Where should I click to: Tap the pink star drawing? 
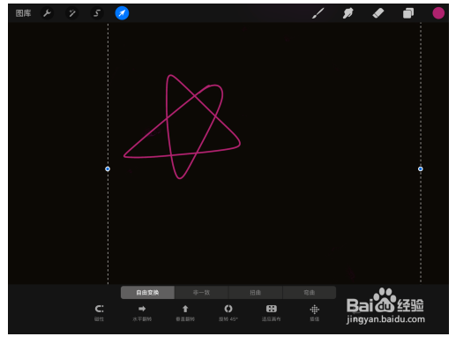pyautogui.click(x=182, y=126)
